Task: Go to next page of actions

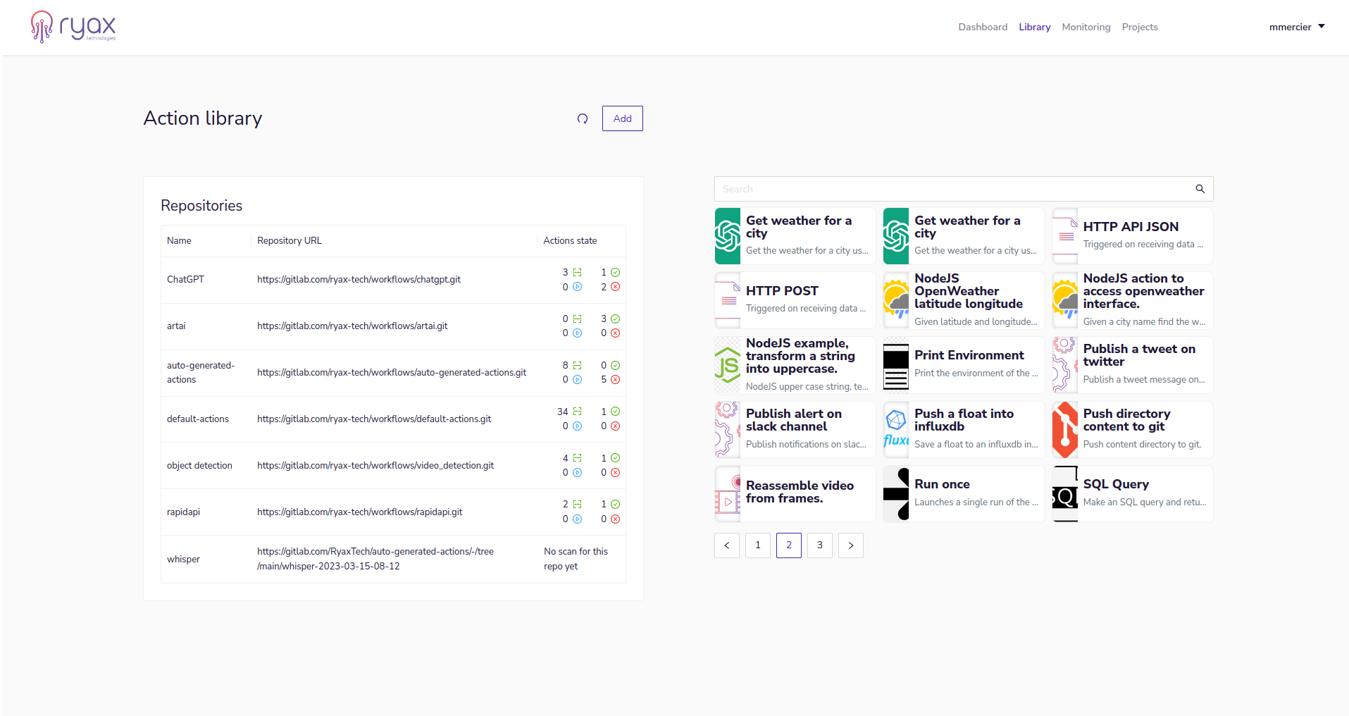Action: point(851,545)
